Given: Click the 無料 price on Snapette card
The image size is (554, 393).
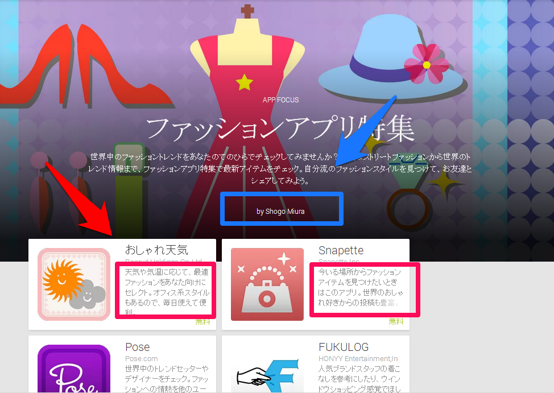Looking at the screenshot, I should pos(396,321).
